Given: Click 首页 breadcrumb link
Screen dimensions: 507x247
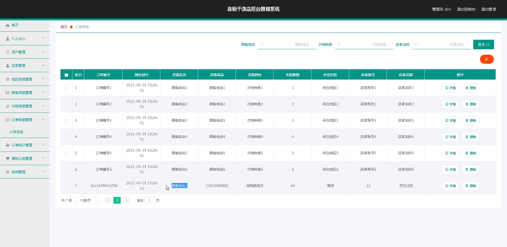Looking at the screenshot, I should [64, 27].
